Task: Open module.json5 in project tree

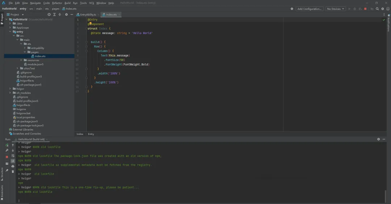Action: click(35, 64)
